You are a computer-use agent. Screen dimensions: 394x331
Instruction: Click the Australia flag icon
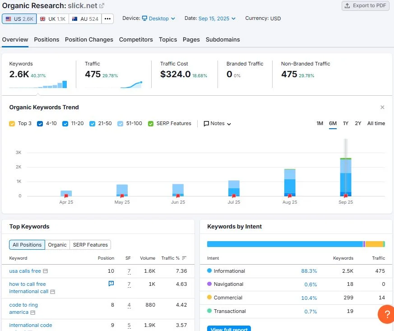pyautogui.click(x=74, y=19)
